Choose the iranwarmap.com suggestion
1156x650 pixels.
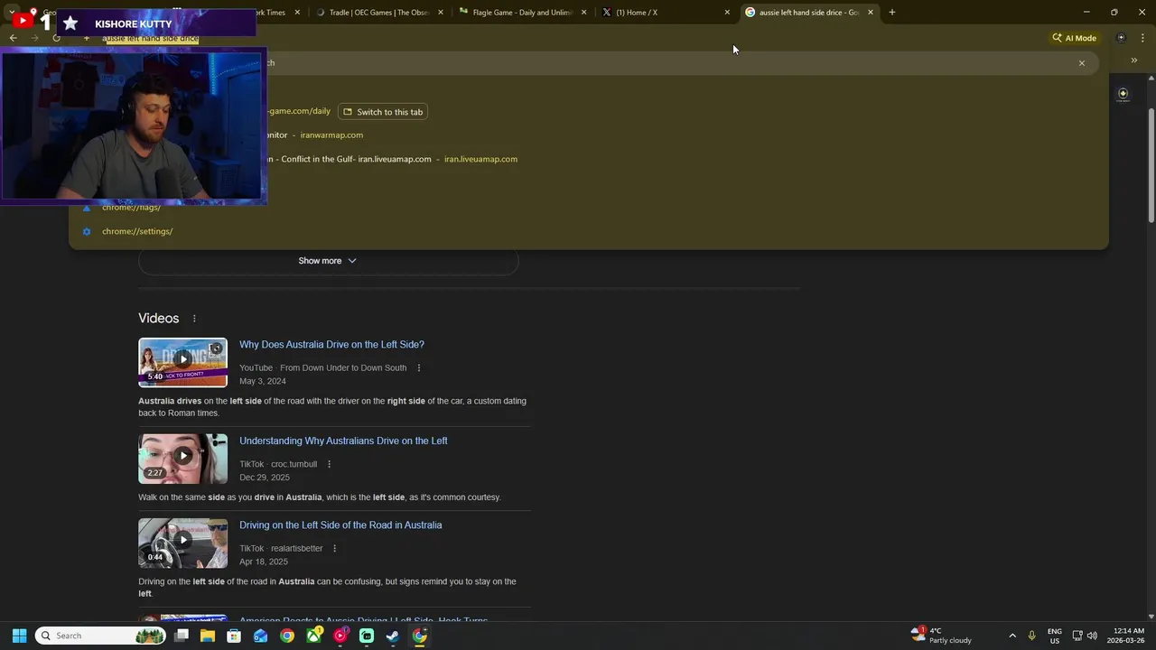tap(331, 135)
